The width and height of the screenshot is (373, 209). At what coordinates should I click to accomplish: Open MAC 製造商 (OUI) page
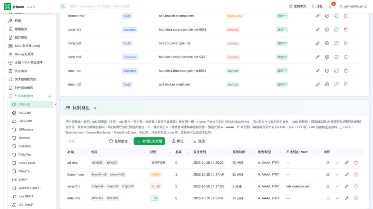click(27, 46)
